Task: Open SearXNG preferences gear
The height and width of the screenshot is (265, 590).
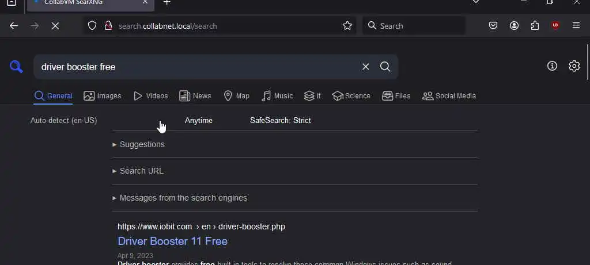Action: (574, 66)
